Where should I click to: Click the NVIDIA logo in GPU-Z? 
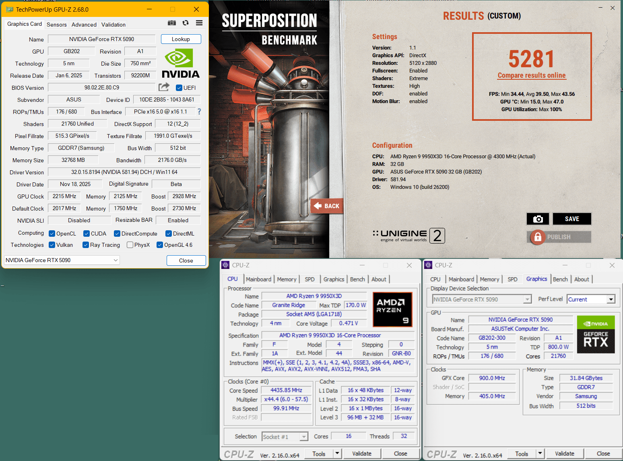[x=181, y=63]
